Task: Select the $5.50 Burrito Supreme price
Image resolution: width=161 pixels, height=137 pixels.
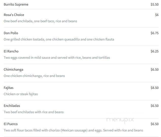Action: [x=155, y=5]
